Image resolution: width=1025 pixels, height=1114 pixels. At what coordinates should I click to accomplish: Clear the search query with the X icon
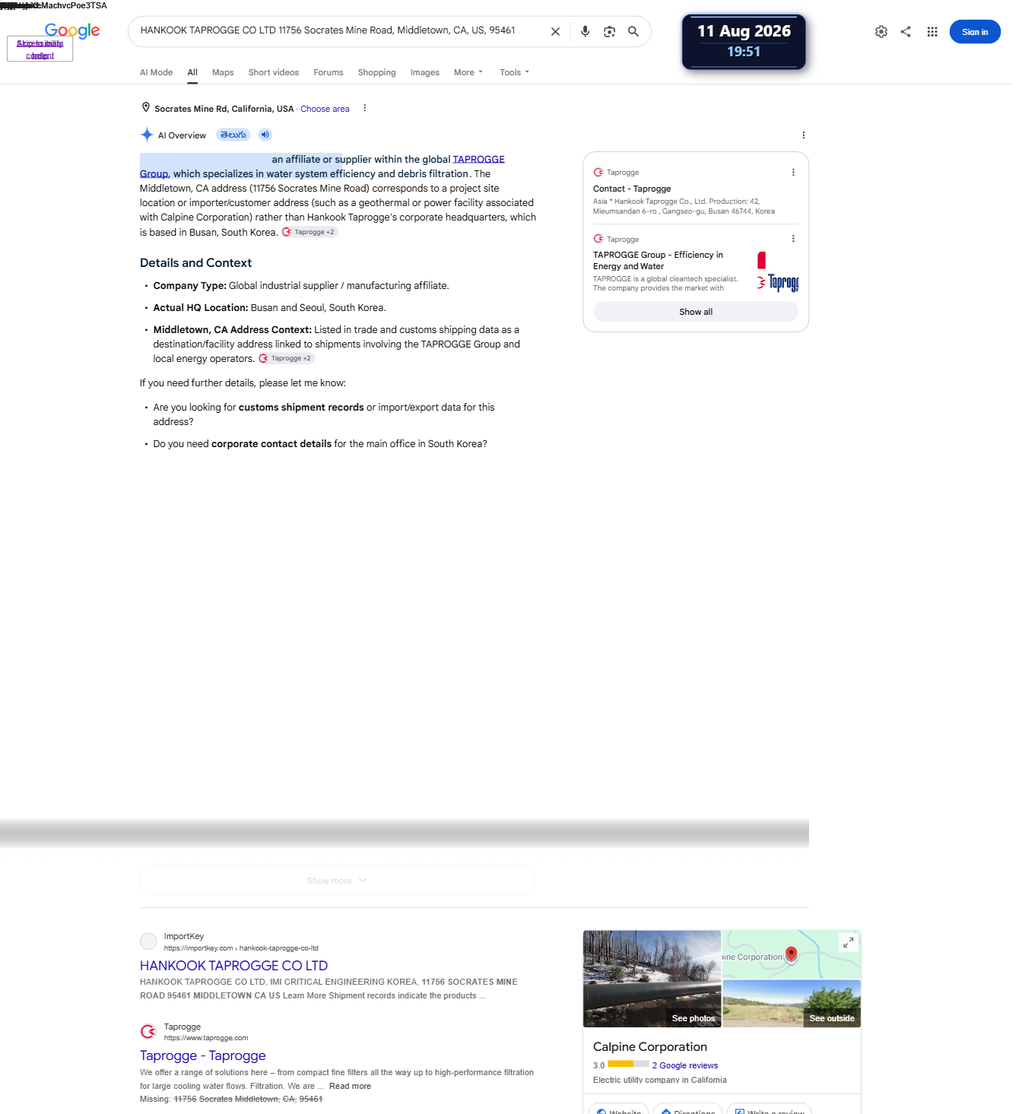click(555, 32)
